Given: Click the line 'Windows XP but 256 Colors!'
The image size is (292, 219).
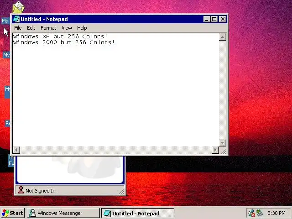Looking at the screenshot, I should point(60,36).
